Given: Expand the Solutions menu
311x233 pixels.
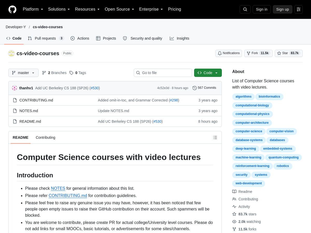Looking at the screenshot, I should click(x=59, y=9).
